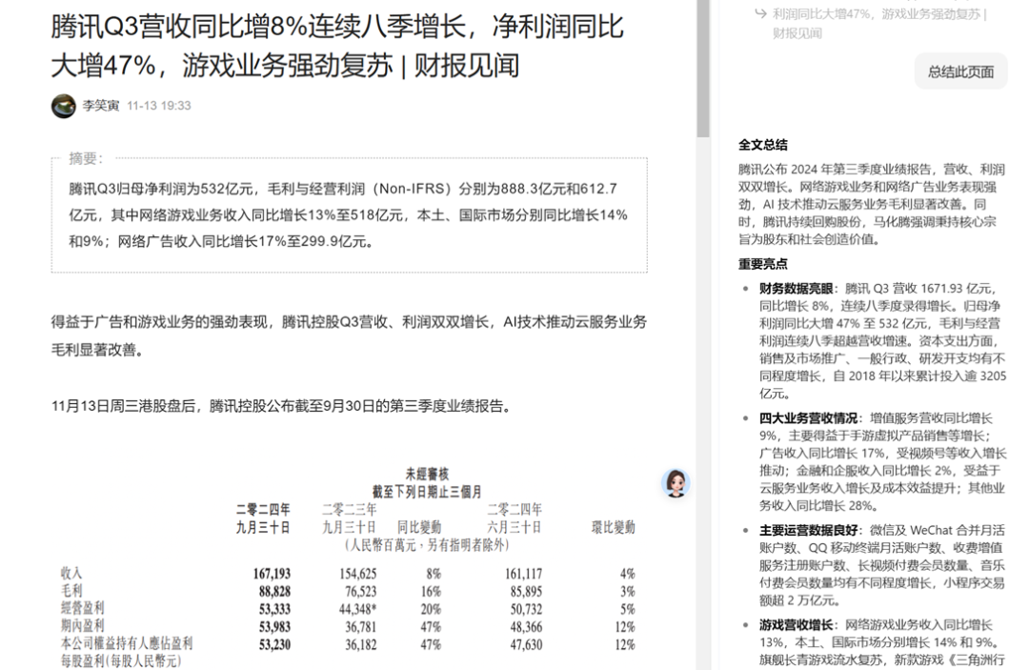The height and width of the screenshot is (670, 1029).
Task: Click the table value 154,625
Action: (x=357, y=574)
